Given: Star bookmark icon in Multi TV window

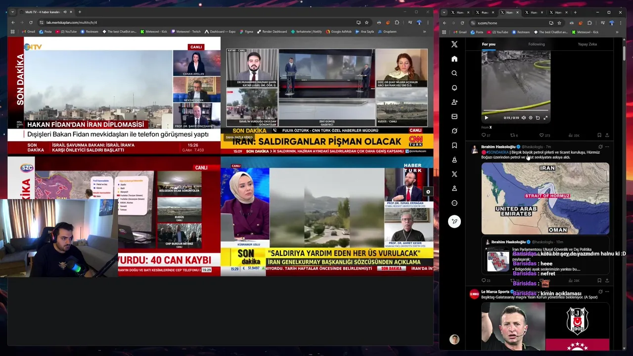Looking at the screenshot, I should [x=366, y=22].
